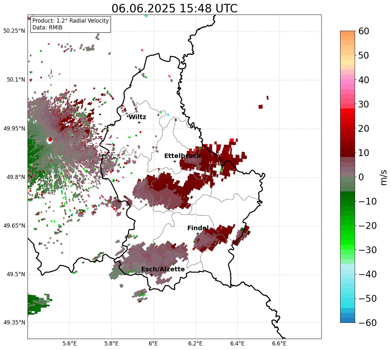This screenshot has width=391, height=350.
Task: Click the Findel city label
Action: pos(198,228)
